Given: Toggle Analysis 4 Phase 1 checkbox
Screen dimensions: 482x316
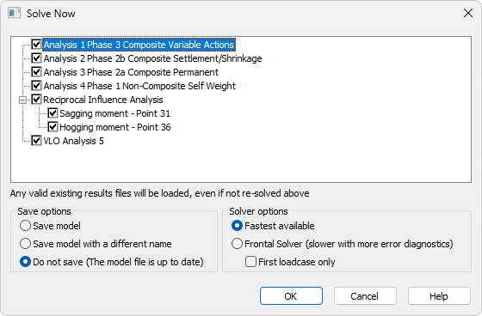Looking at the screenshot, I should pyautogui.click(x=36, y=86).
